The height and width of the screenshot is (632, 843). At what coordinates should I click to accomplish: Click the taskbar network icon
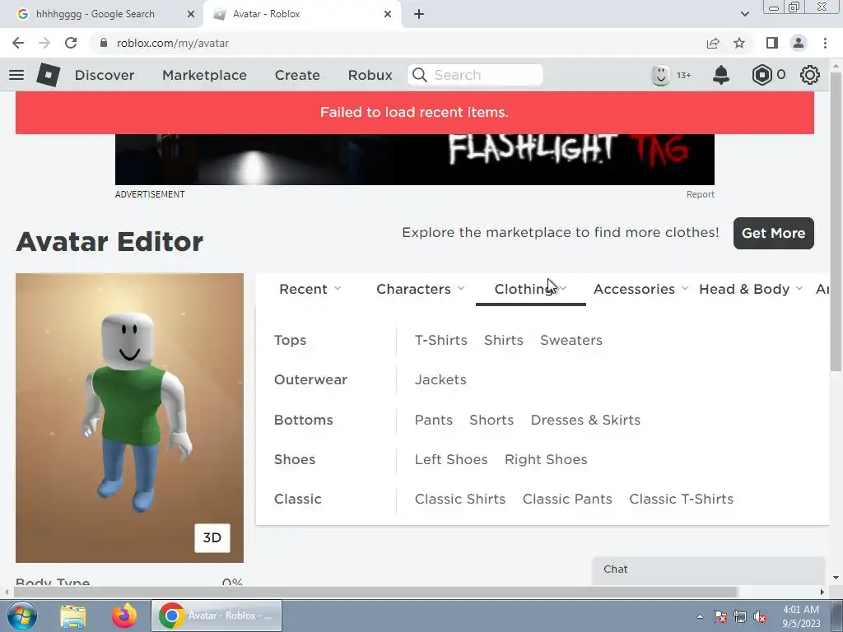pyautogui.click(x=740, y=617)
